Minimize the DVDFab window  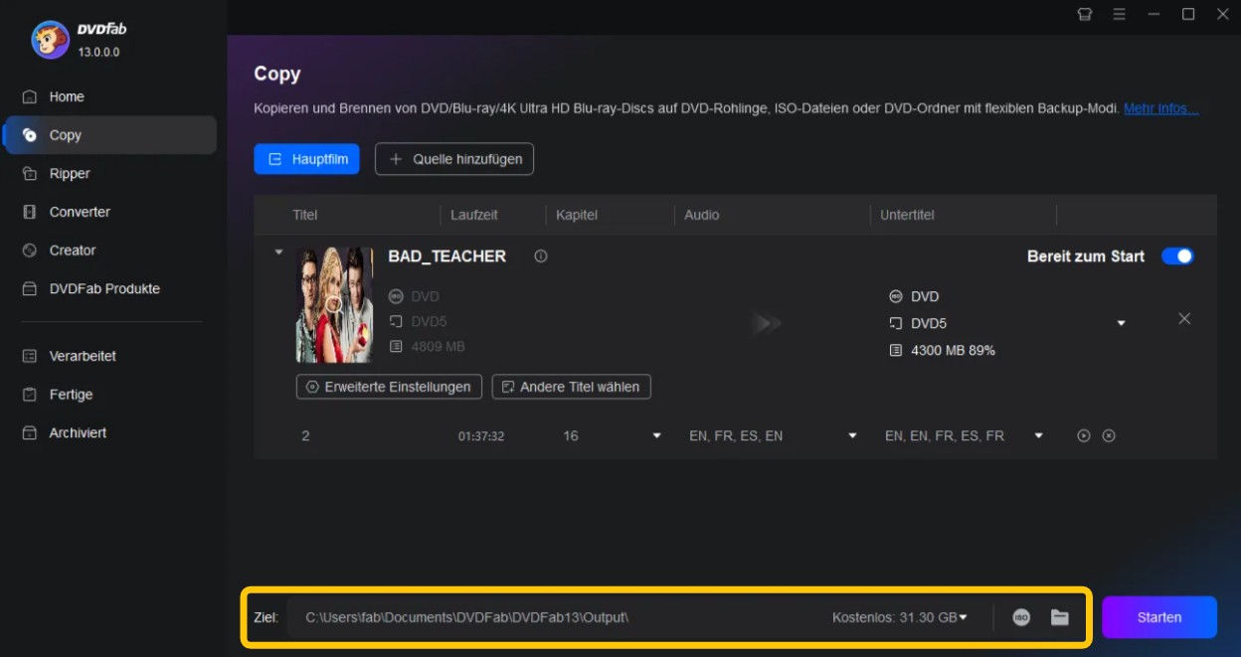(1153, 14)
